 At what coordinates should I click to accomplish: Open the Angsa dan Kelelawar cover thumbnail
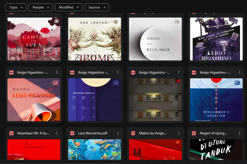(x=155, y=39)
